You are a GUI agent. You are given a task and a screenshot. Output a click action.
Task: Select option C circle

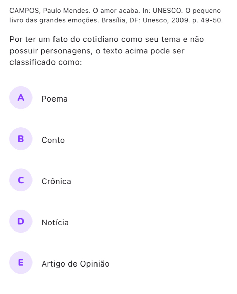point(21,180)
